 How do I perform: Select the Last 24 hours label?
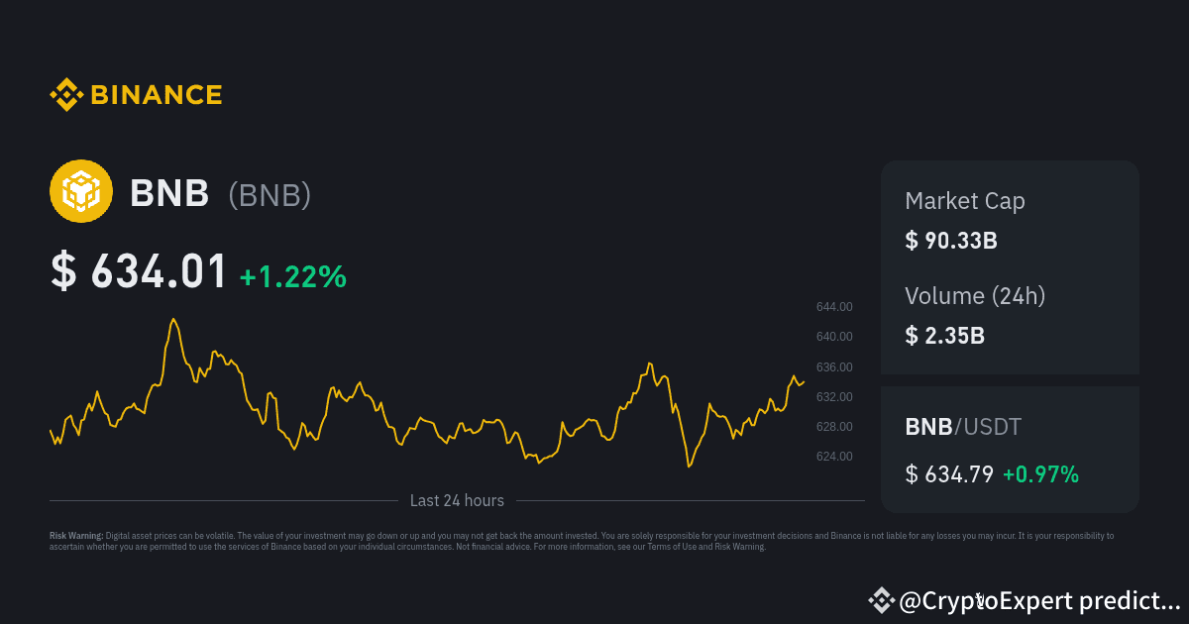[457, 500]
